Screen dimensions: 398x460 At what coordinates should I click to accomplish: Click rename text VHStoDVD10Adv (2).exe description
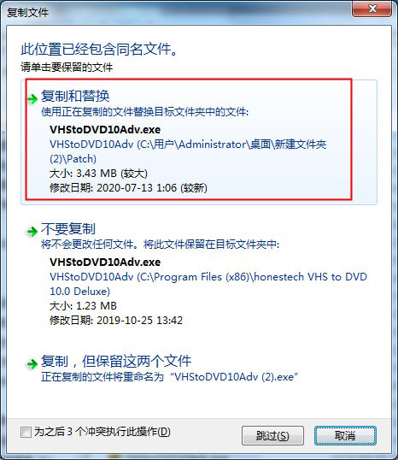click(x=169, y=377)
